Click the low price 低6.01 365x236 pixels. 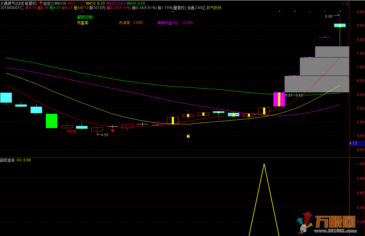55,8
